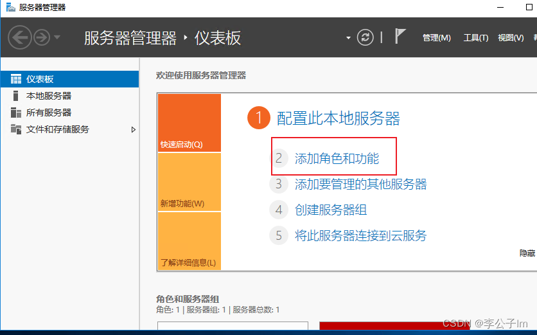Open the navigation history dropdown arrow

point(57,37)
